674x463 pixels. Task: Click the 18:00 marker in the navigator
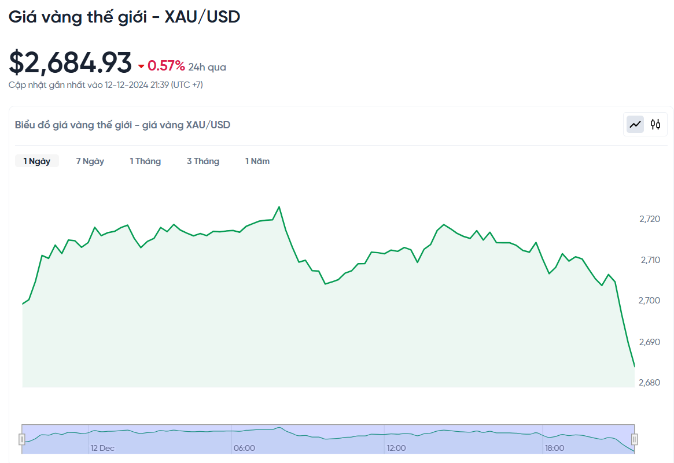(x=554, y=448)
